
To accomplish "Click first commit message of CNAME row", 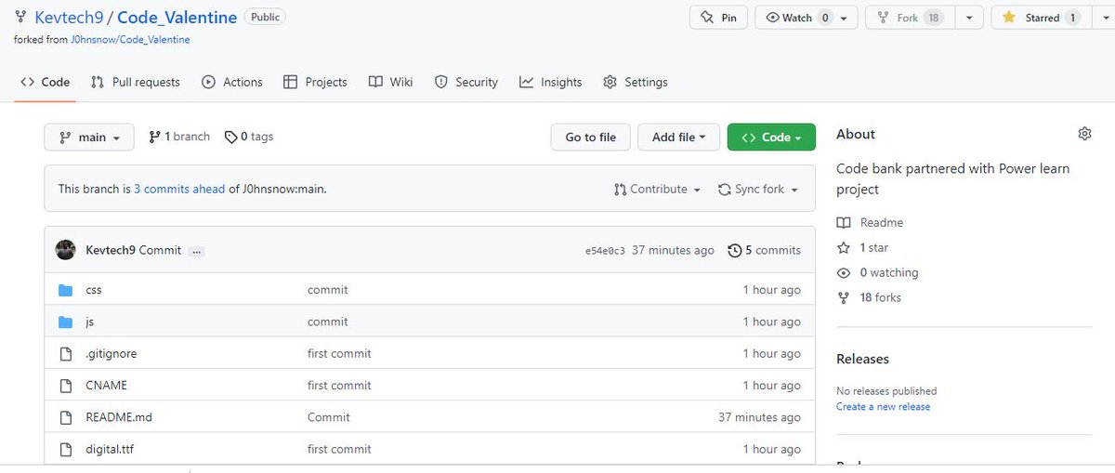I will point(339,385).
